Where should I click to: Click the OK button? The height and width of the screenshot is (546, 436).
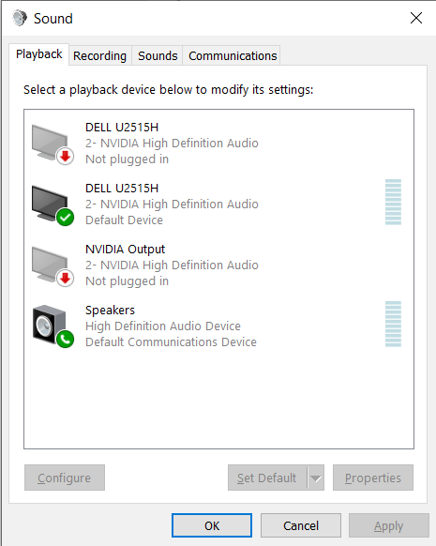point(212,525)
